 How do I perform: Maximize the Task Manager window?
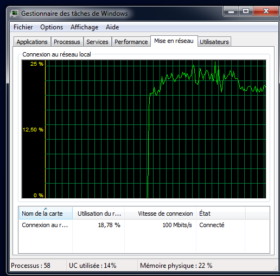(246, 11)
